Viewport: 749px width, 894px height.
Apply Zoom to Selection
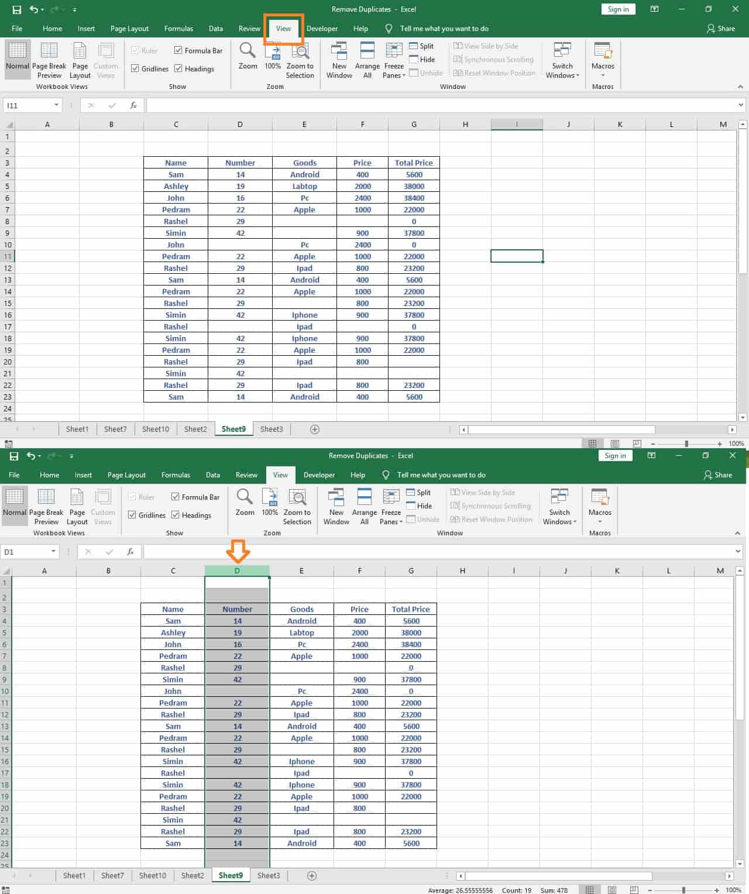[300, 59]
